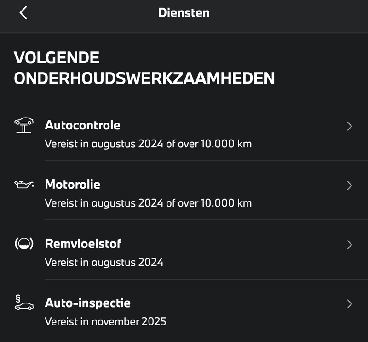Click the word VOLGENDE in the heading
The height and width of the screenshot is (342, 368).
pyautogui.click(x=57, y=58)
